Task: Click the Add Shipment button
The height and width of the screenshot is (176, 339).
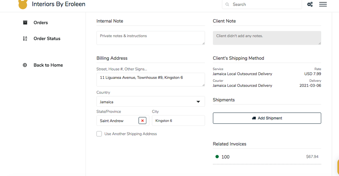Action: [267, 118]
